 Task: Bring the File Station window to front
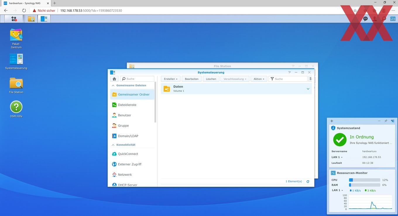(222, 66)
